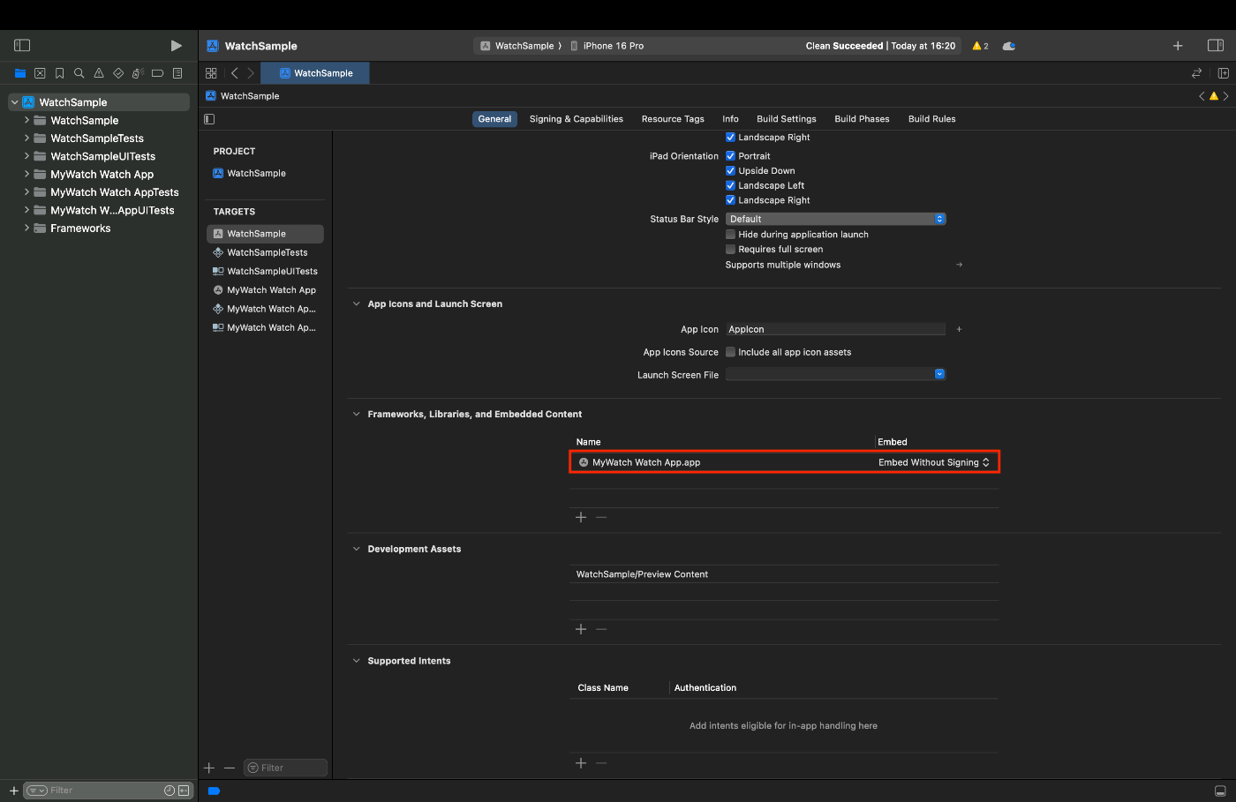Screen dimensions: 1236x802
Task: Uncheck the iPad Landscape Right checkbox under Landscape Left
Action: [730, 200]
